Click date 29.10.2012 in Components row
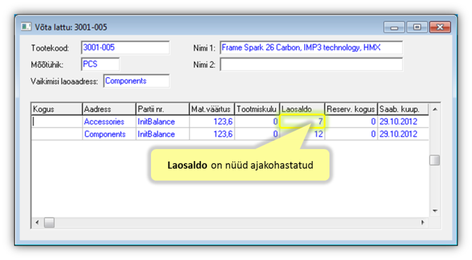 pyautogui.click(x=403, y=134)
